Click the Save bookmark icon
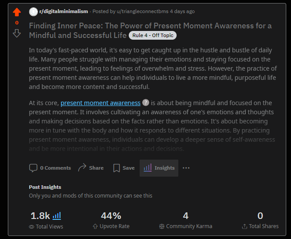 point(116,168)
